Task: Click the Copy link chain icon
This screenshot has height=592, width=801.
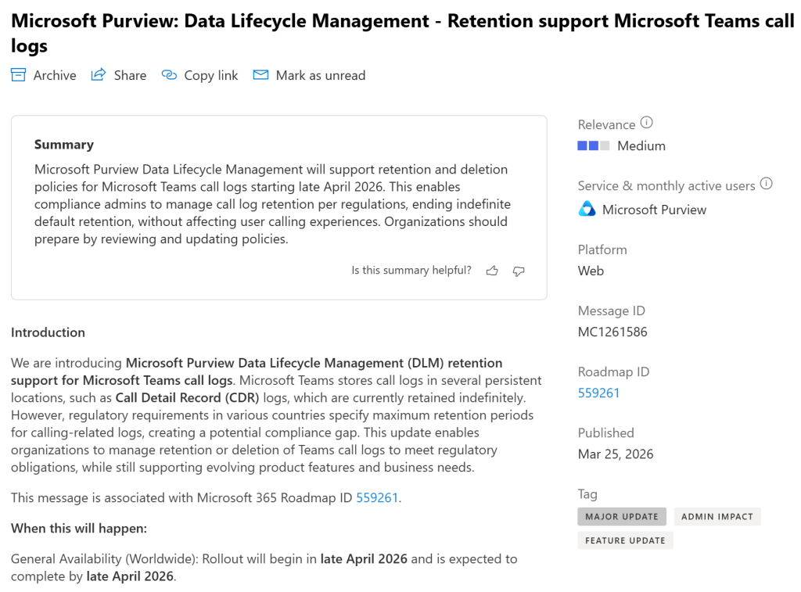Action: coord(169,75)
